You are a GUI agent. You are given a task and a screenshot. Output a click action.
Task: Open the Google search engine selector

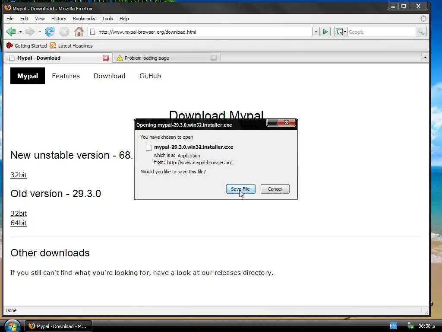click(341, 32)
